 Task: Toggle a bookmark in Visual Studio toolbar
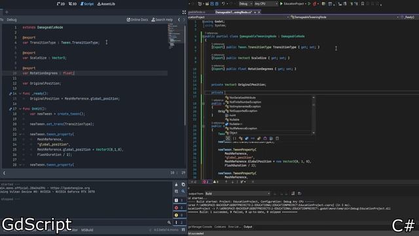pyautogui.click(x=363, y=4)
